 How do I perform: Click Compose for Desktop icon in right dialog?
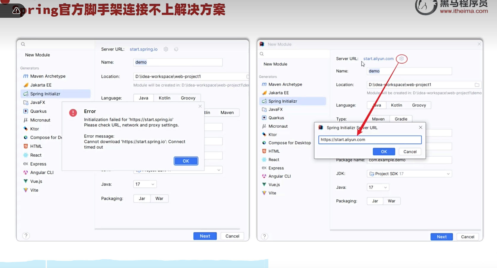(264, 143)
